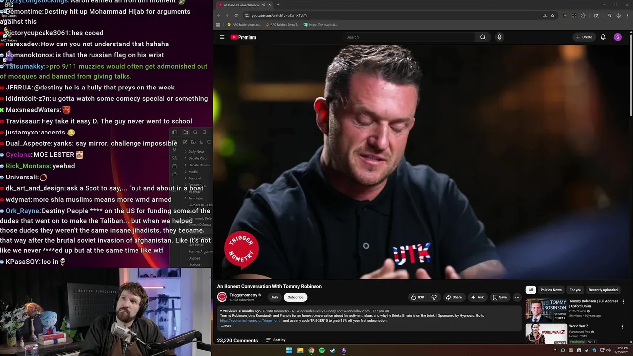
Task: Open options menu for World War Z
Action: pyautogui.click(x=622, y=327)
